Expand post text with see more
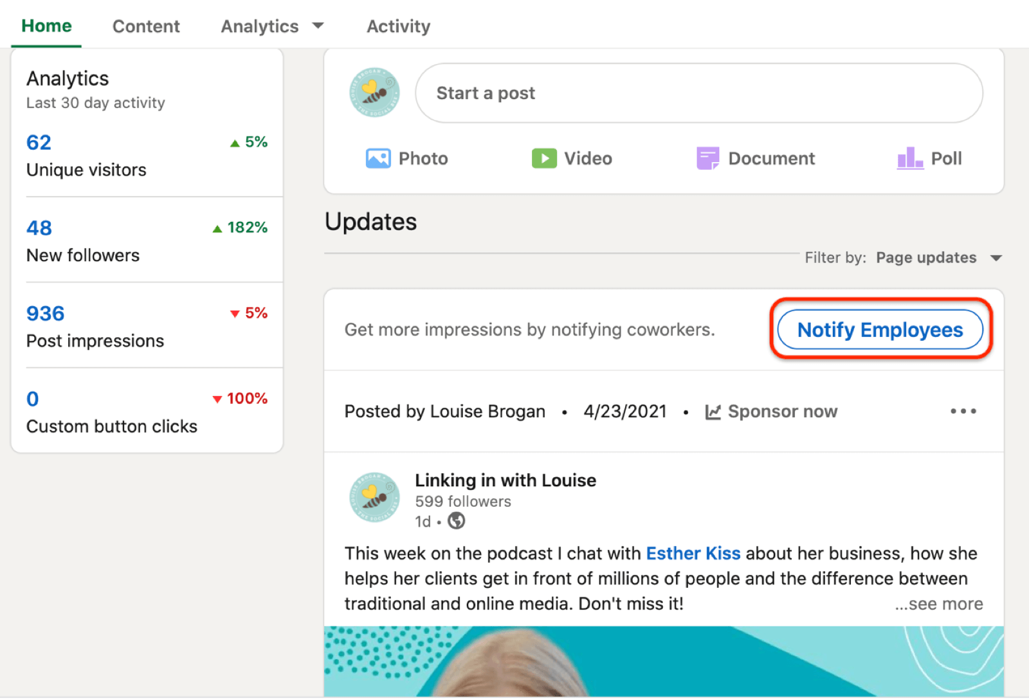1029x699 pixels. 939,604
